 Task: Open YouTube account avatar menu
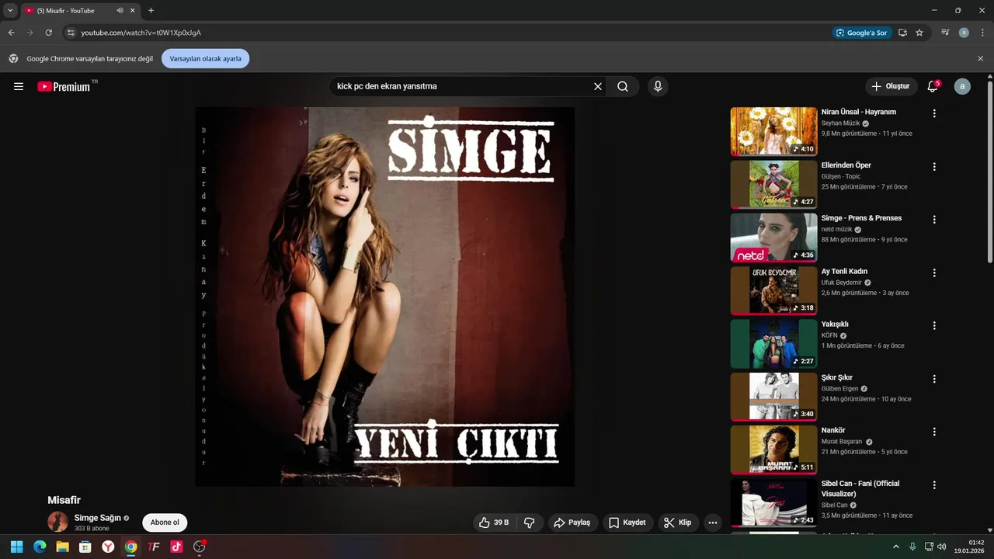pyautogui.click(x=962, y=86)
